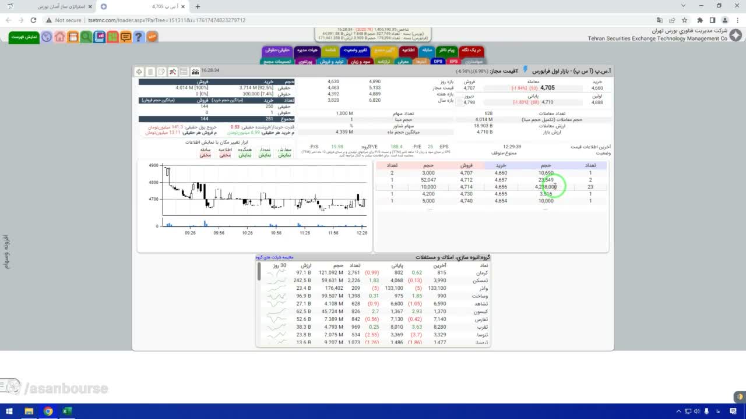Open the Chrome three-dot menu

pos(737,20)
